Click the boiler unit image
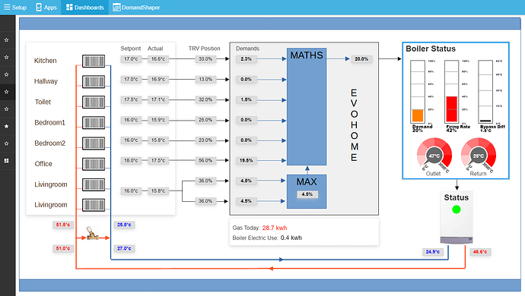This screenshot has height=296, width=525. click(457, 217)
